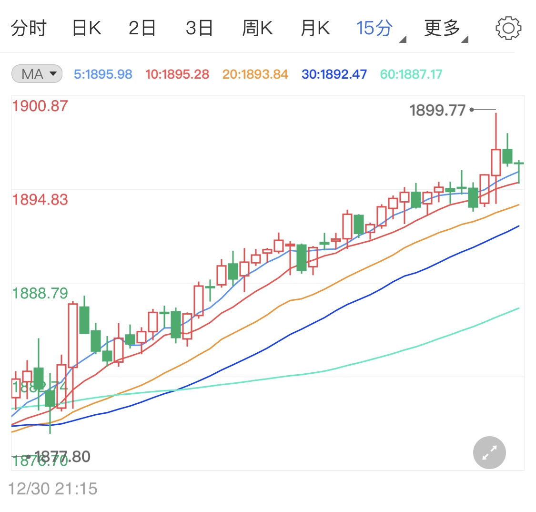Open the chart settings gear icon
Screen dimensions: 536x512
[508, 27]
